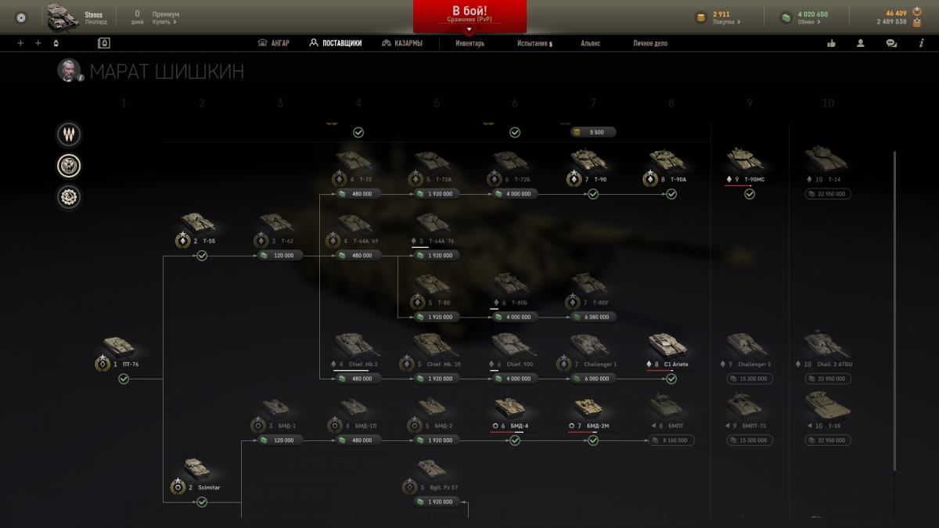Open the Казармы tab
This screenshot has width=939, height=528.
[x=402, y=43]
